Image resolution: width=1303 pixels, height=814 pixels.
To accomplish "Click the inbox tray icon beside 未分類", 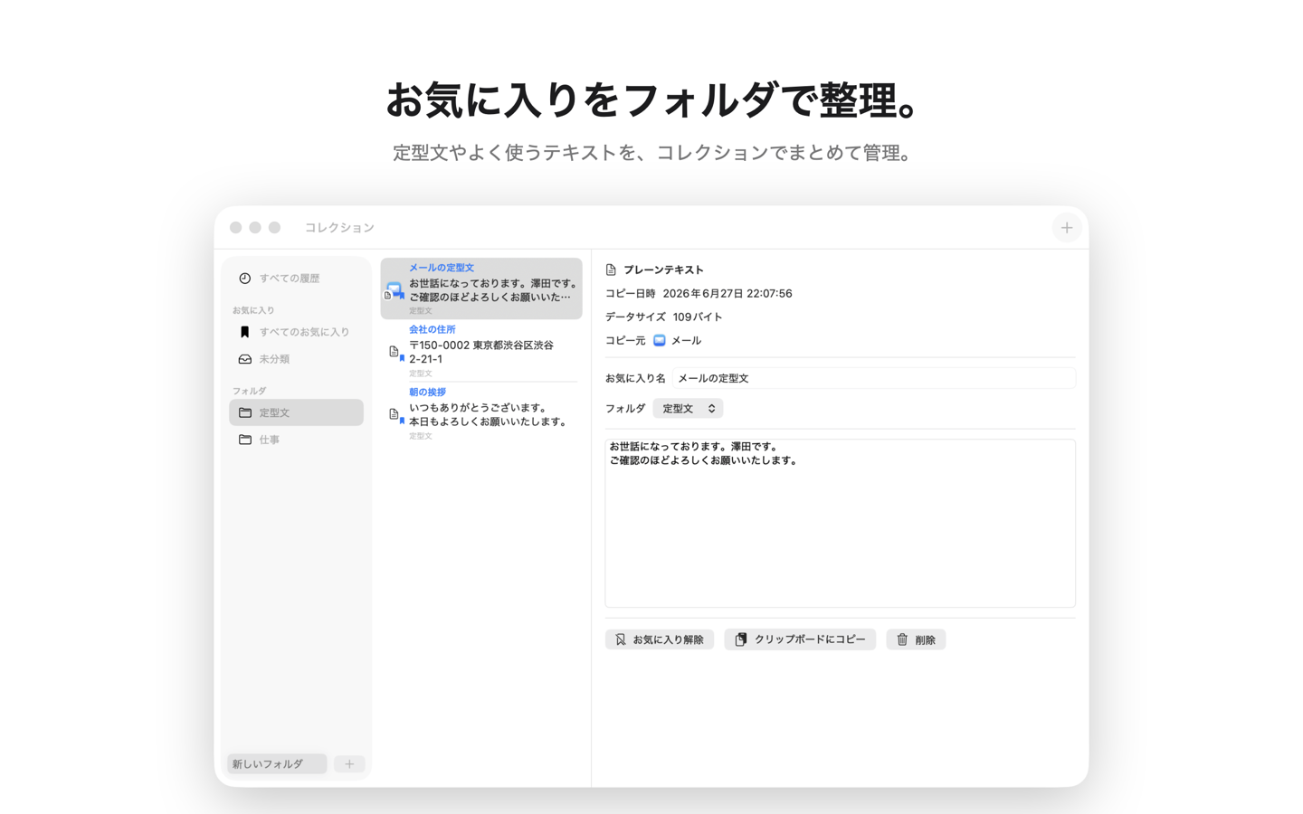I will coord(244,359).
